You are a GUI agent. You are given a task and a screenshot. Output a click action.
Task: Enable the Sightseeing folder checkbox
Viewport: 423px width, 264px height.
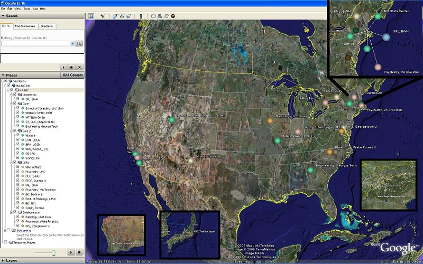7,231
